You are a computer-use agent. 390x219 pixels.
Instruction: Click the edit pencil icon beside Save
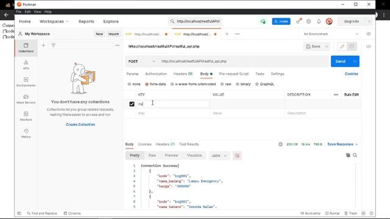point(342,46)
